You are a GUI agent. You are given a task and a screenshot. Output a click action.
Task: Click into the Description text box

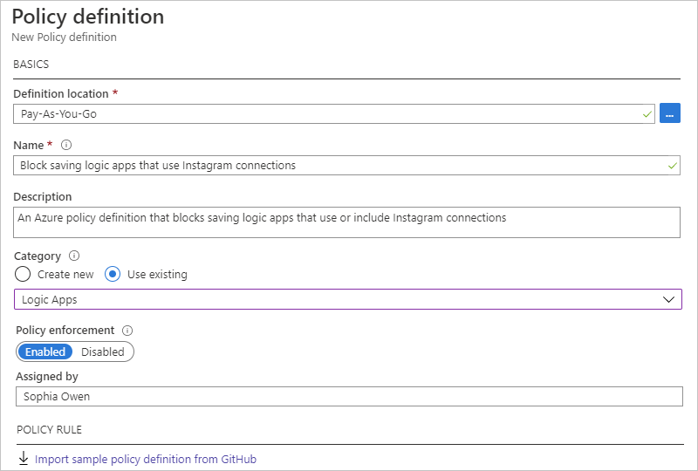(x=347, y=222)
